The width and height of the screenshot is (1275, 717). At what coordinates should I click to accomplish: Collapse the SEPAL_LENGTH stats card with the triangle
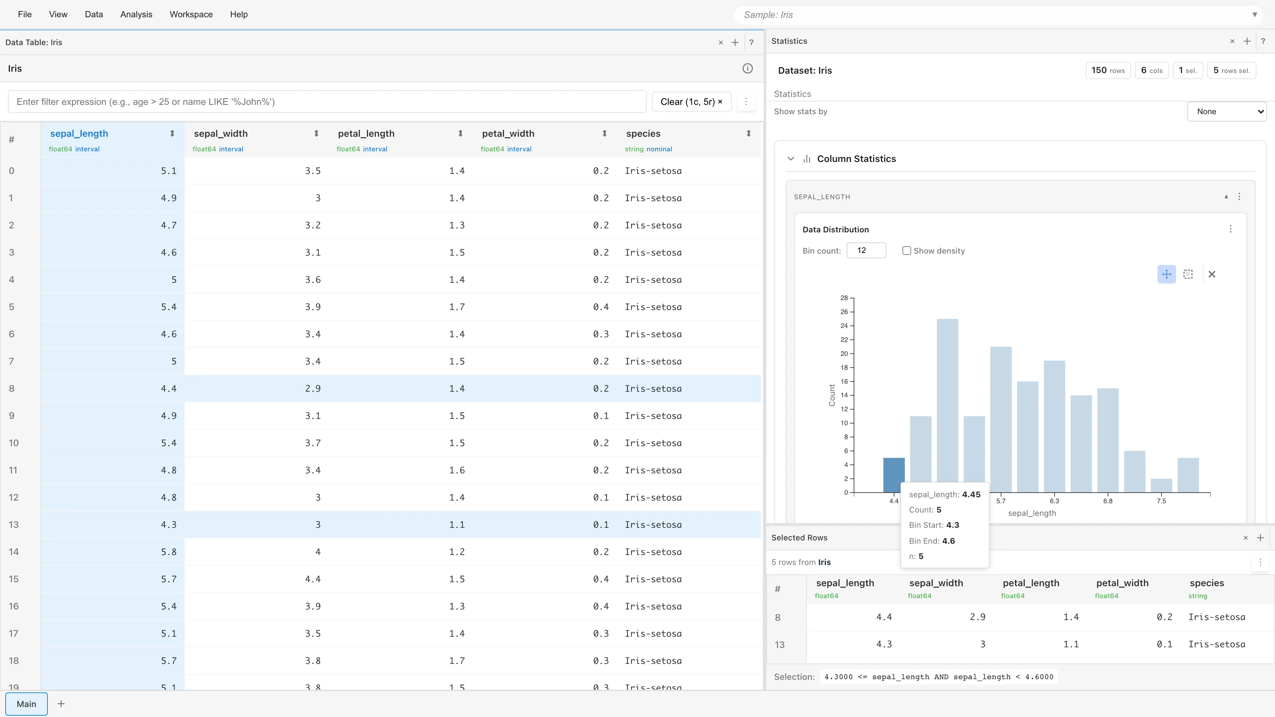click(x=1226, y=197)
